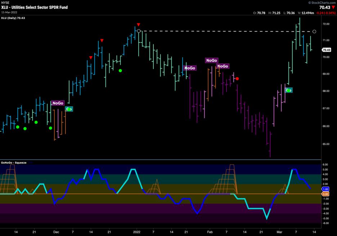Screen dimensions: 337x236
Task: Select the teal Go icon in early December
Action: pos(69,109)
